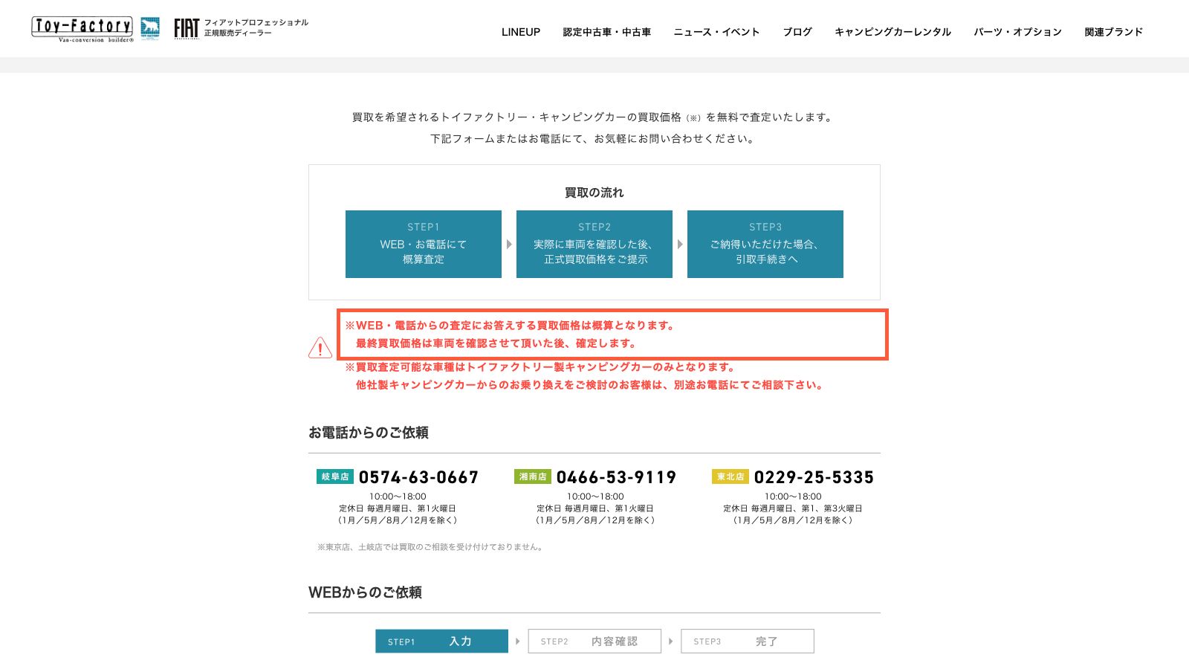This screenshot has height=669, width=1189.
Task: Click the 下記フォームまたはお電話にて intro line
Action: pyautogui.click(x=594, y=139)
